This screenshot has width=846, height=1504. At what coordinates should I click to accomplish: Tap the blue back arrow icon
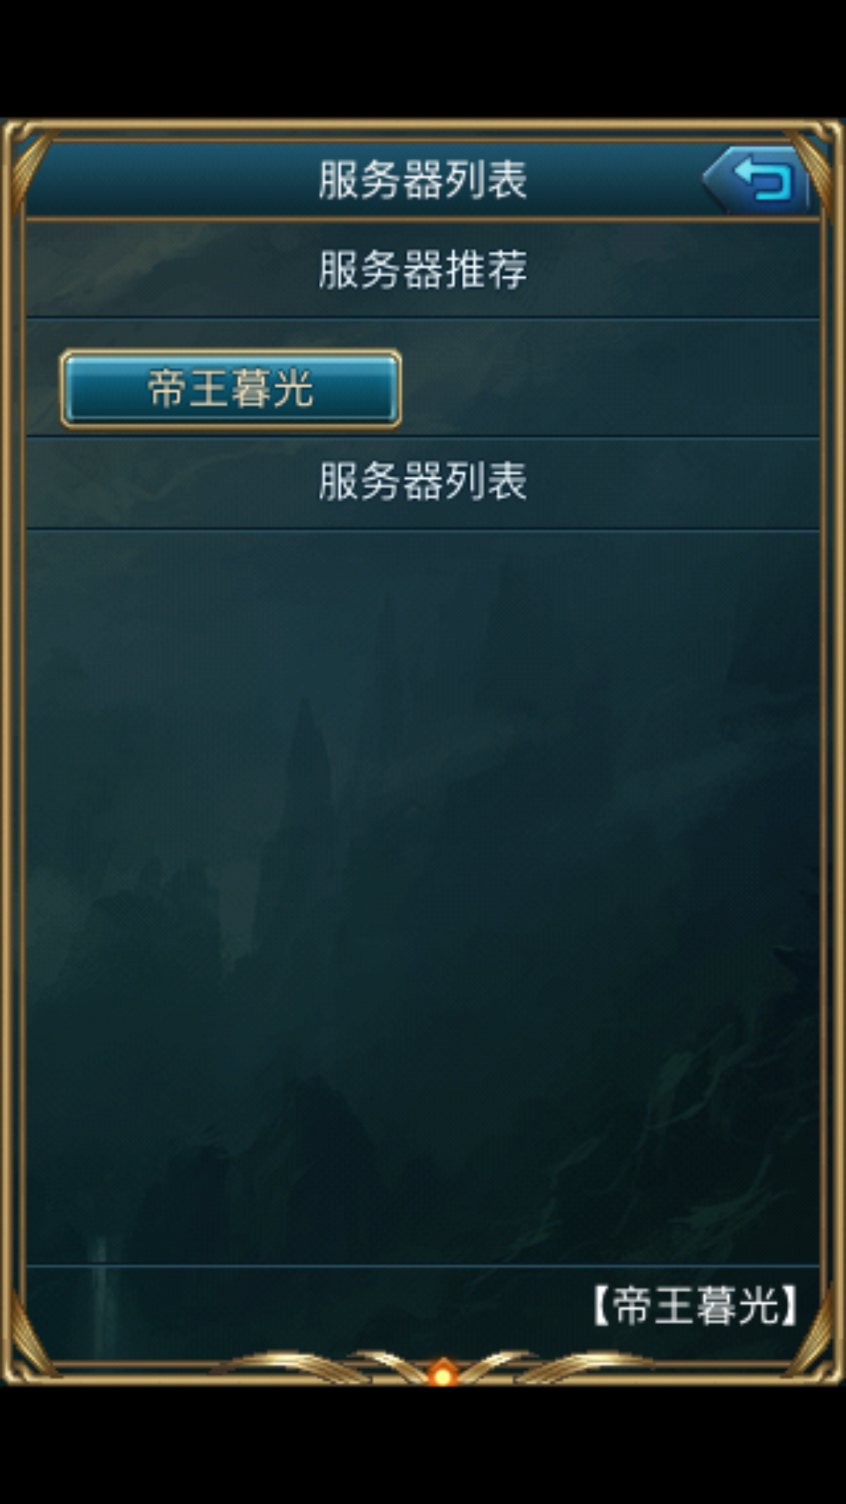tap(756, 179)
